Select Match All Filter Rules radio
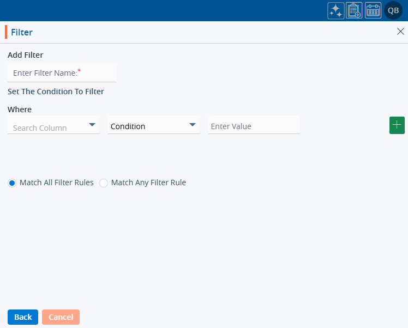The height and width of the screenshot is (328, 408). click(12, 183)
